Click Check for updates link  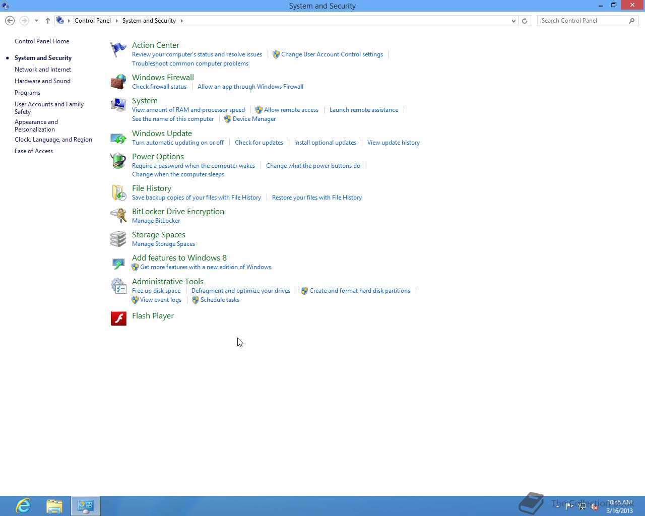pyautogui.click(x=259, y=143)
